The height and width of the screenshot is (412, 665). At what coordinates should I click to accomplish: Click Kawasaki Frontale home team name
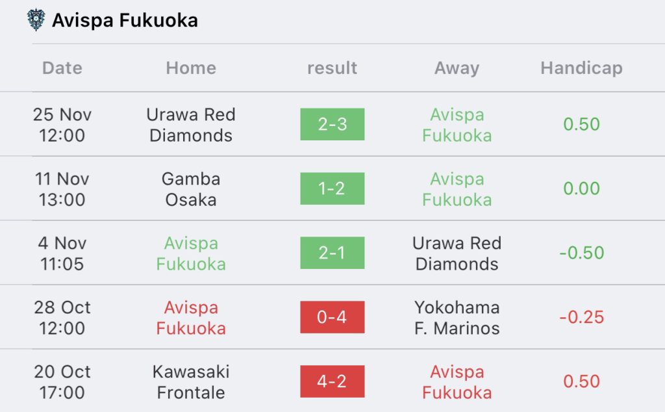[x=191, y=382]
